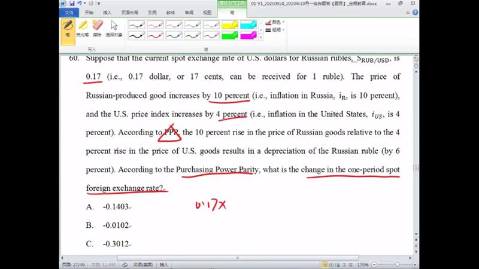
Task: Pick the yellow highlighter pen style
Action: pos(230,25)
